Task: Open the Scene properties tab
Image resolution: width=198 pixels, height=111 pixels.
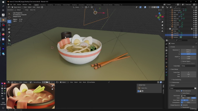Action: (166, 56)
